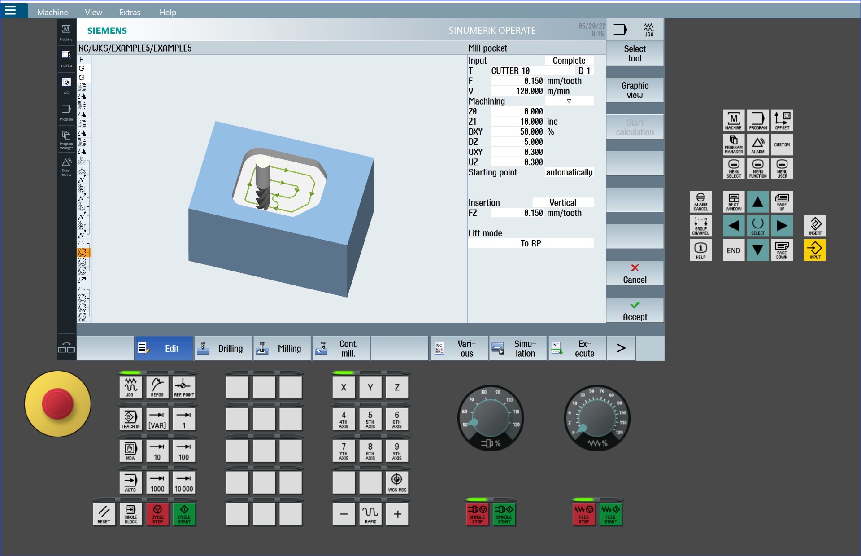Toggle RAPID traverse override key
Image resolution: width=861 pixels, height=556 pixels.
click(370, 514)
